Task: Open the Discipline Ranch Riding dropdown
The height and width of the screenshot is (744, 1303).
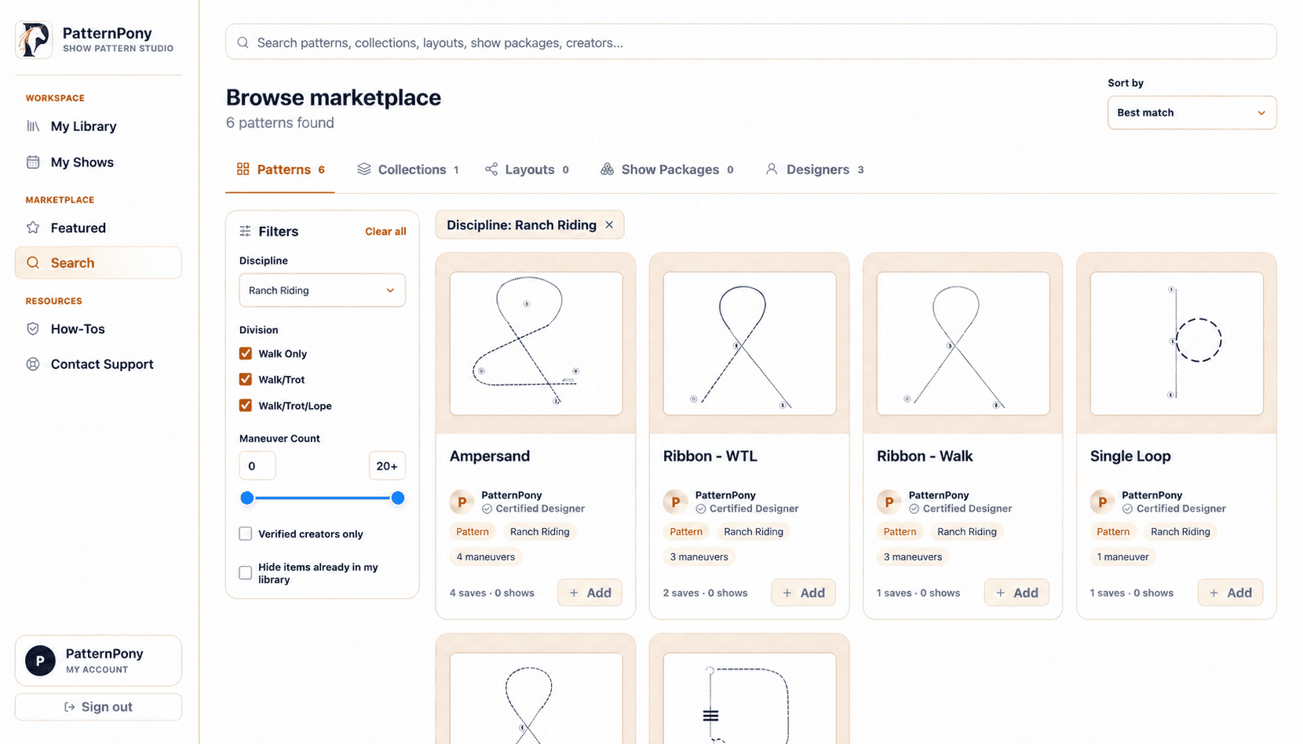Action: pos(322,290)
